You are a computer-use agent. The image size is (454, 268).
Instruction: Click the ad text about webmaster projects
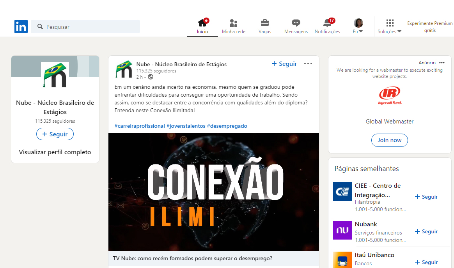[x=389, y=73]
